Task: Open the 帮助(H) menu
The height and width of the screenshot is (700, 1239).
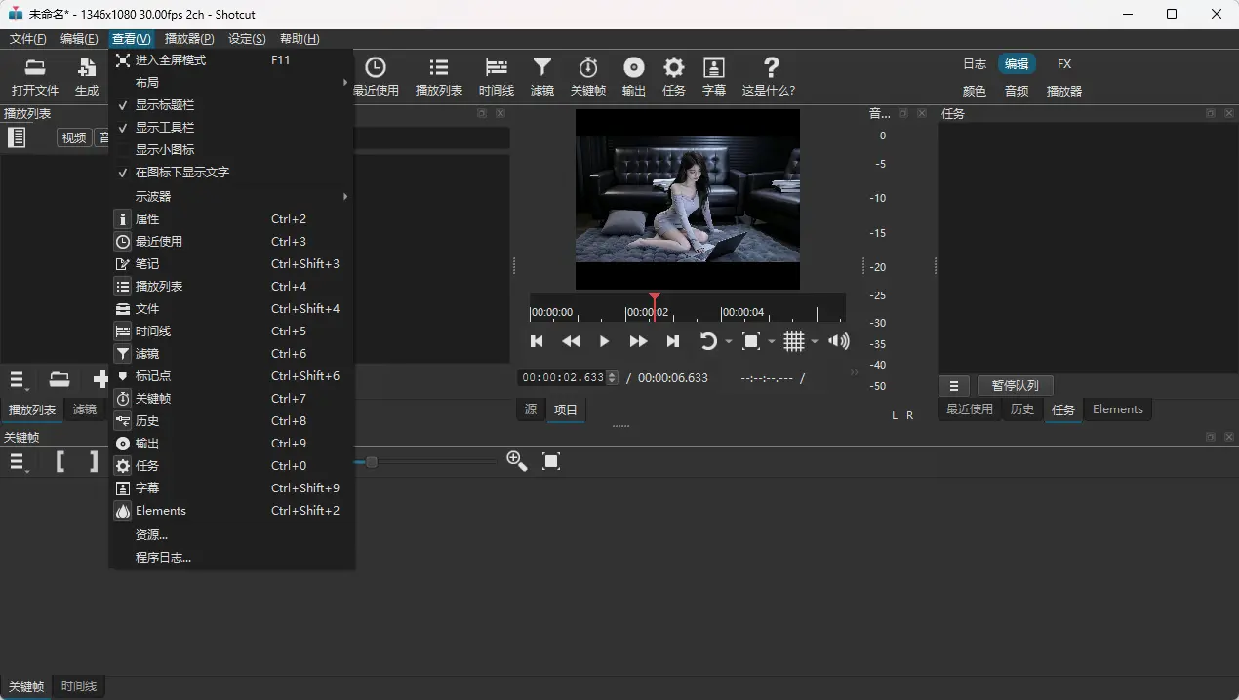Action: [x=300, y=39]
